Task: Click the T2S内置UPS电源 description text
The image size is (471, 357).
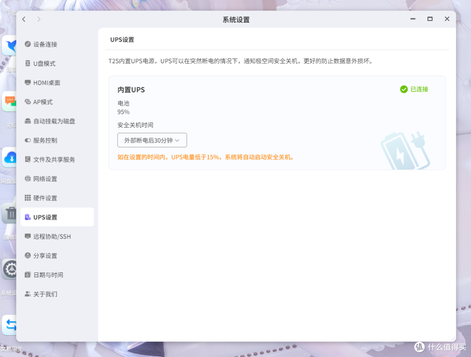Action: (241, 61)
